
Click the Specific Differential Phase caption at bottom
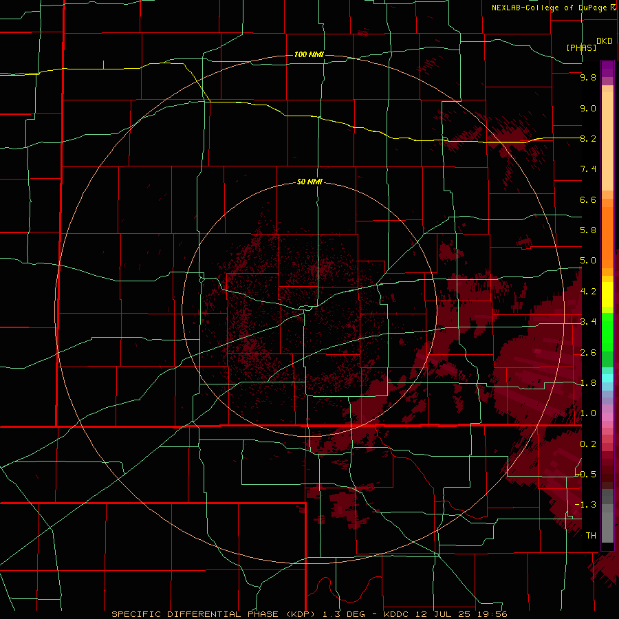click(x=309, y=614)
